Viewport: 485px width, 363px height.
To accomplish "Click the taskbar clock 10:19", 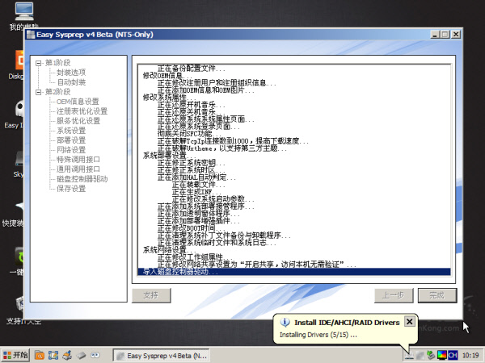I will [x=470, y=356].
